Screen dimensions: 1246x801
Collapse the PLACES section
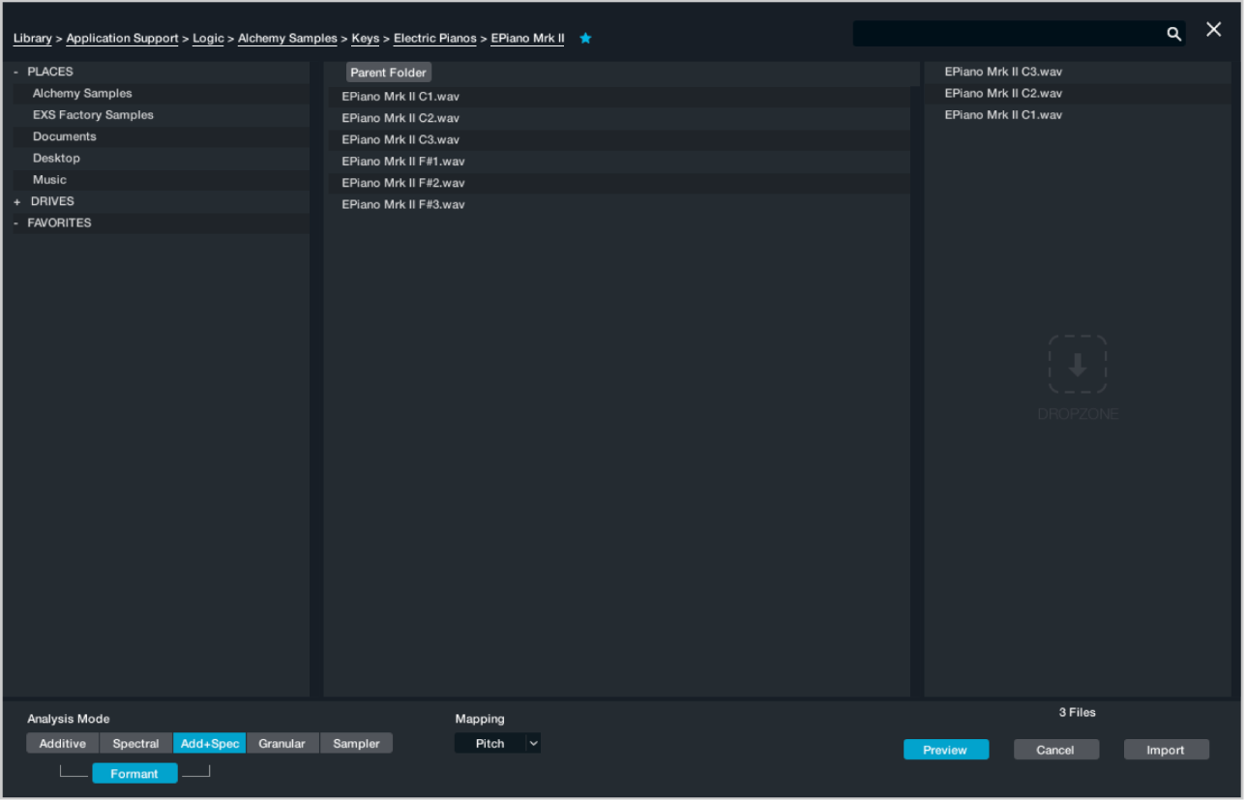click(15, 71)
